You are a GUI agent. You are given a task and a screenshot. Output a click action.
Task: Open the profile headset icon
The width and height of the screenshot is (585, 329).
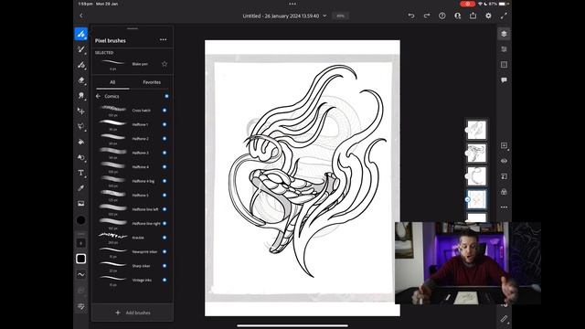coord(457,16)
